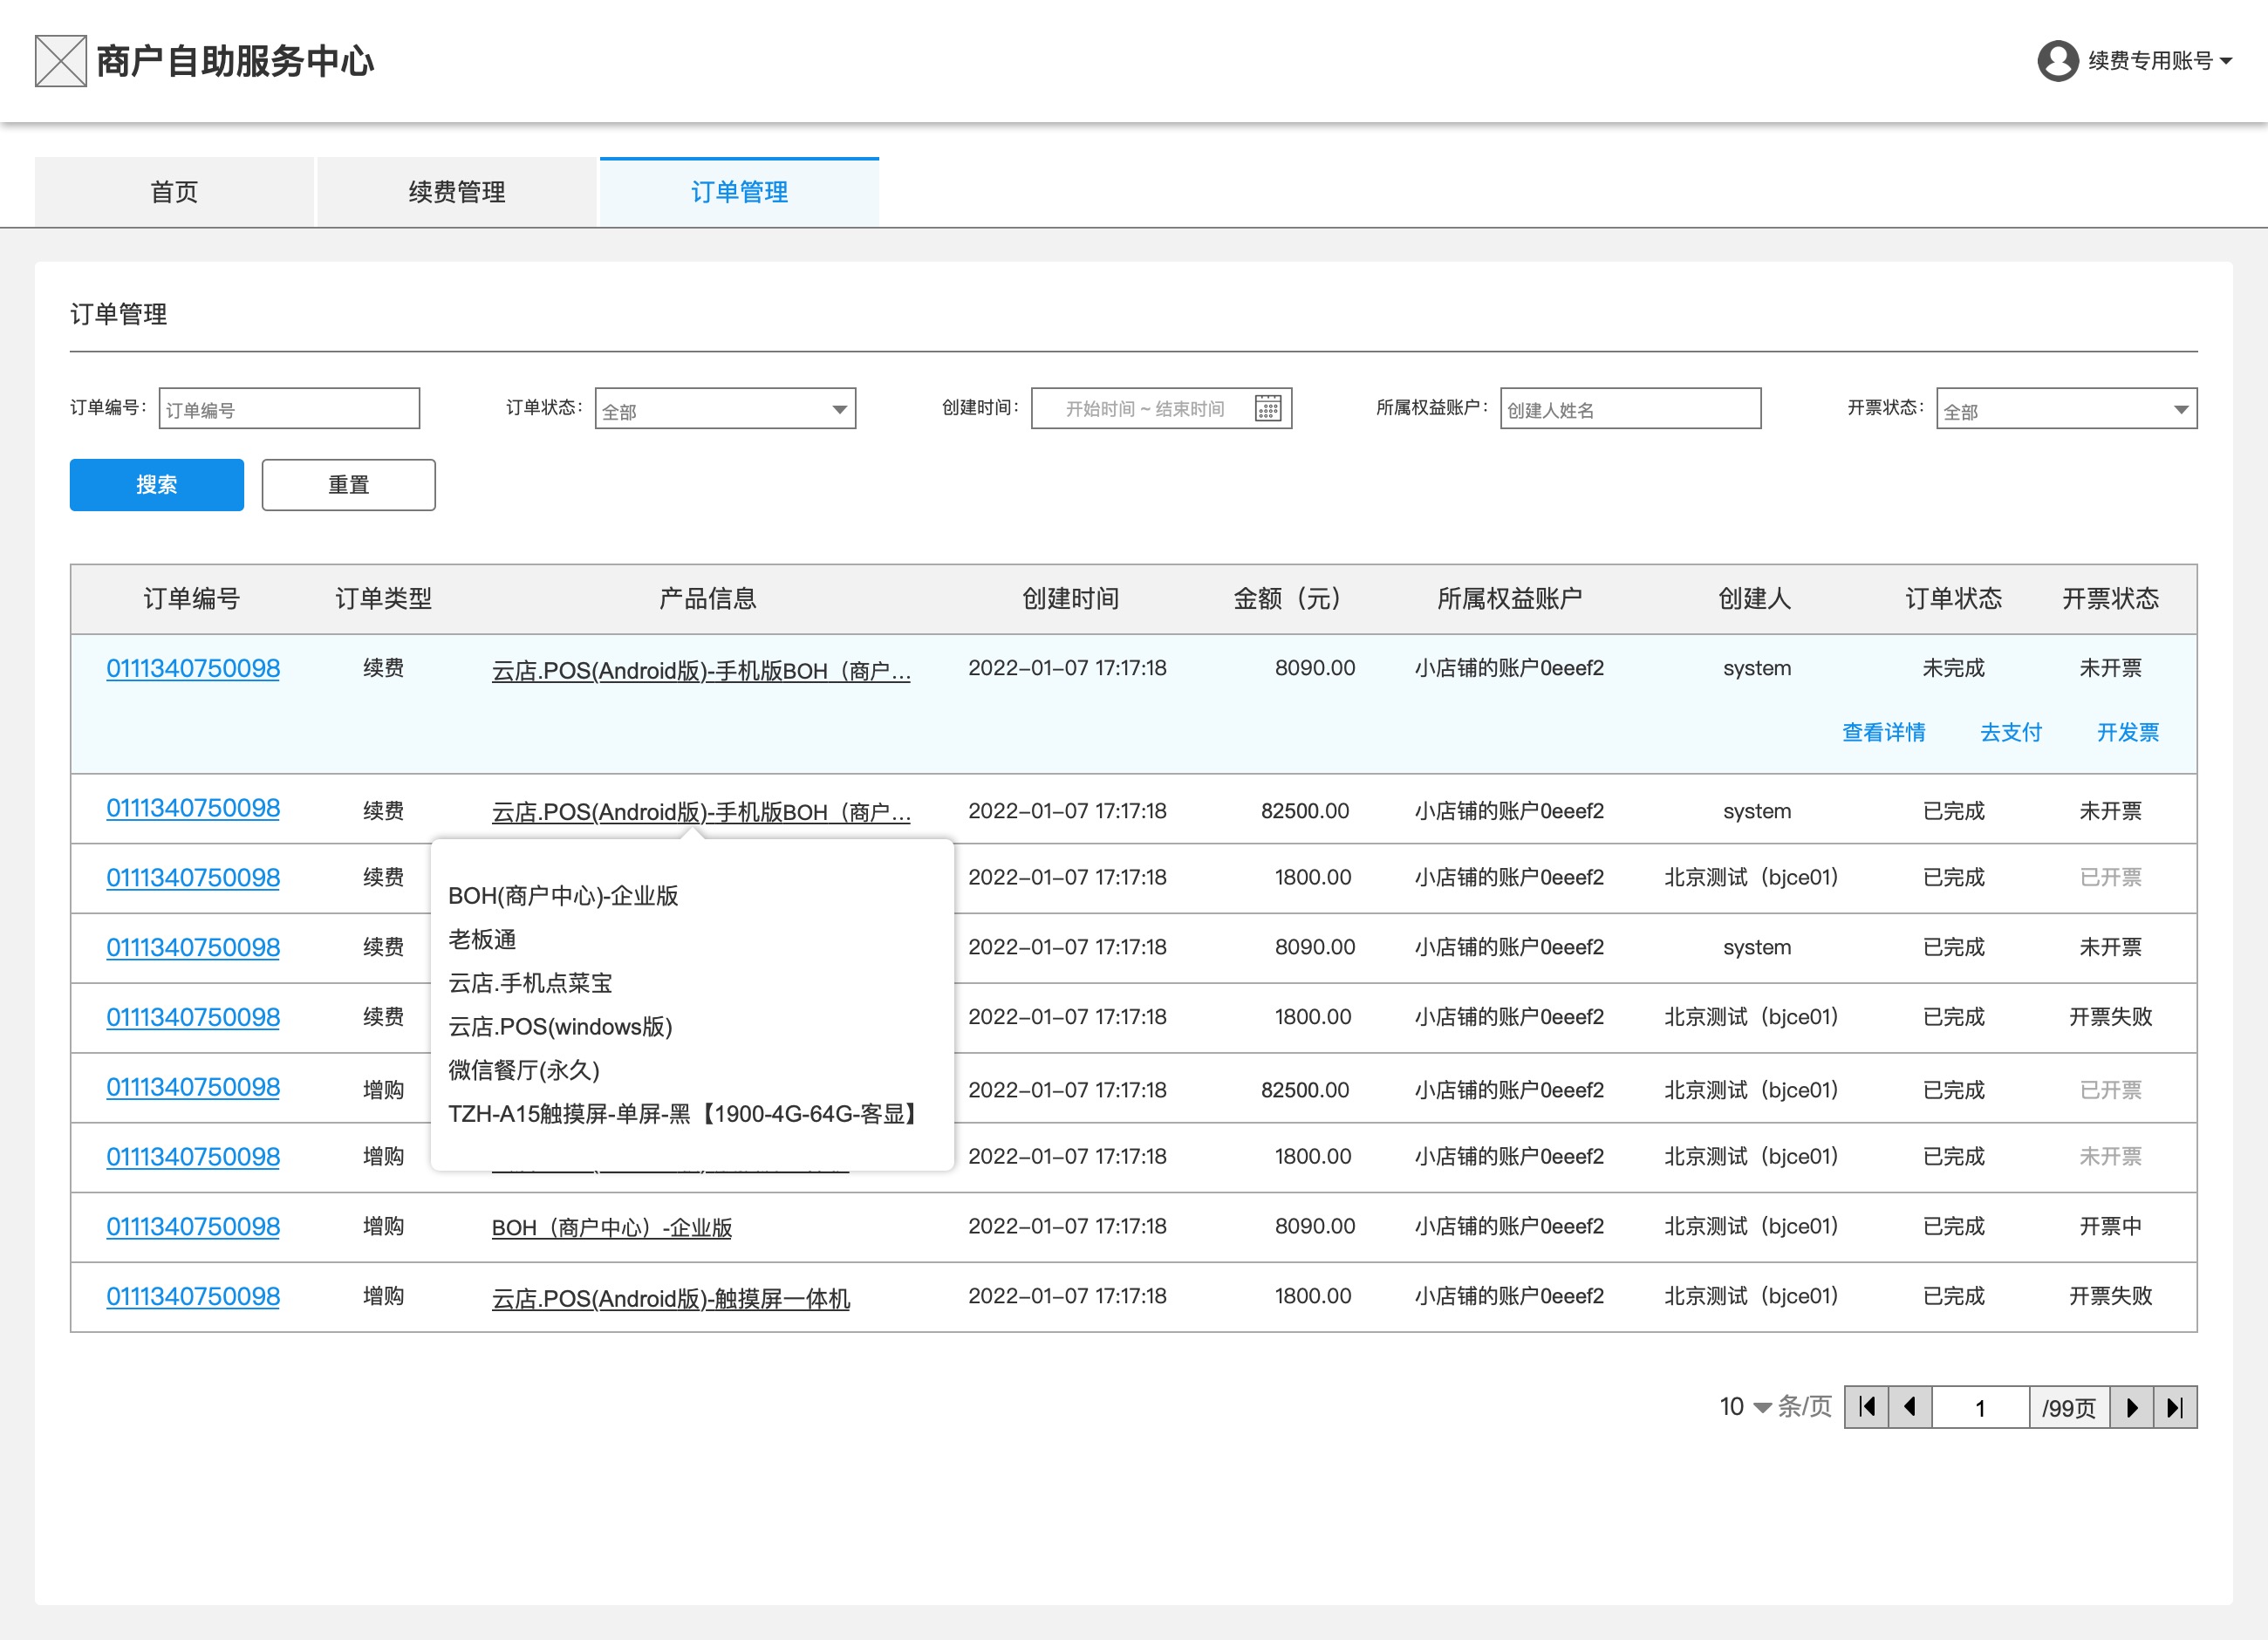
Task: Open order number link in 增购 82500.00 row
Action: 193,1087
